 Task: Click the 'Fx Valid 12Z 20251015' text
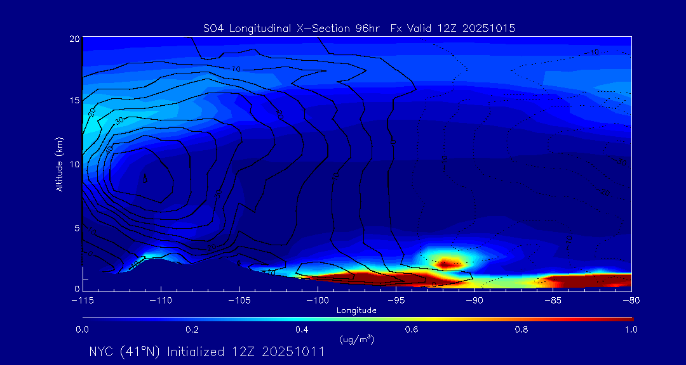tap(454, 29)
